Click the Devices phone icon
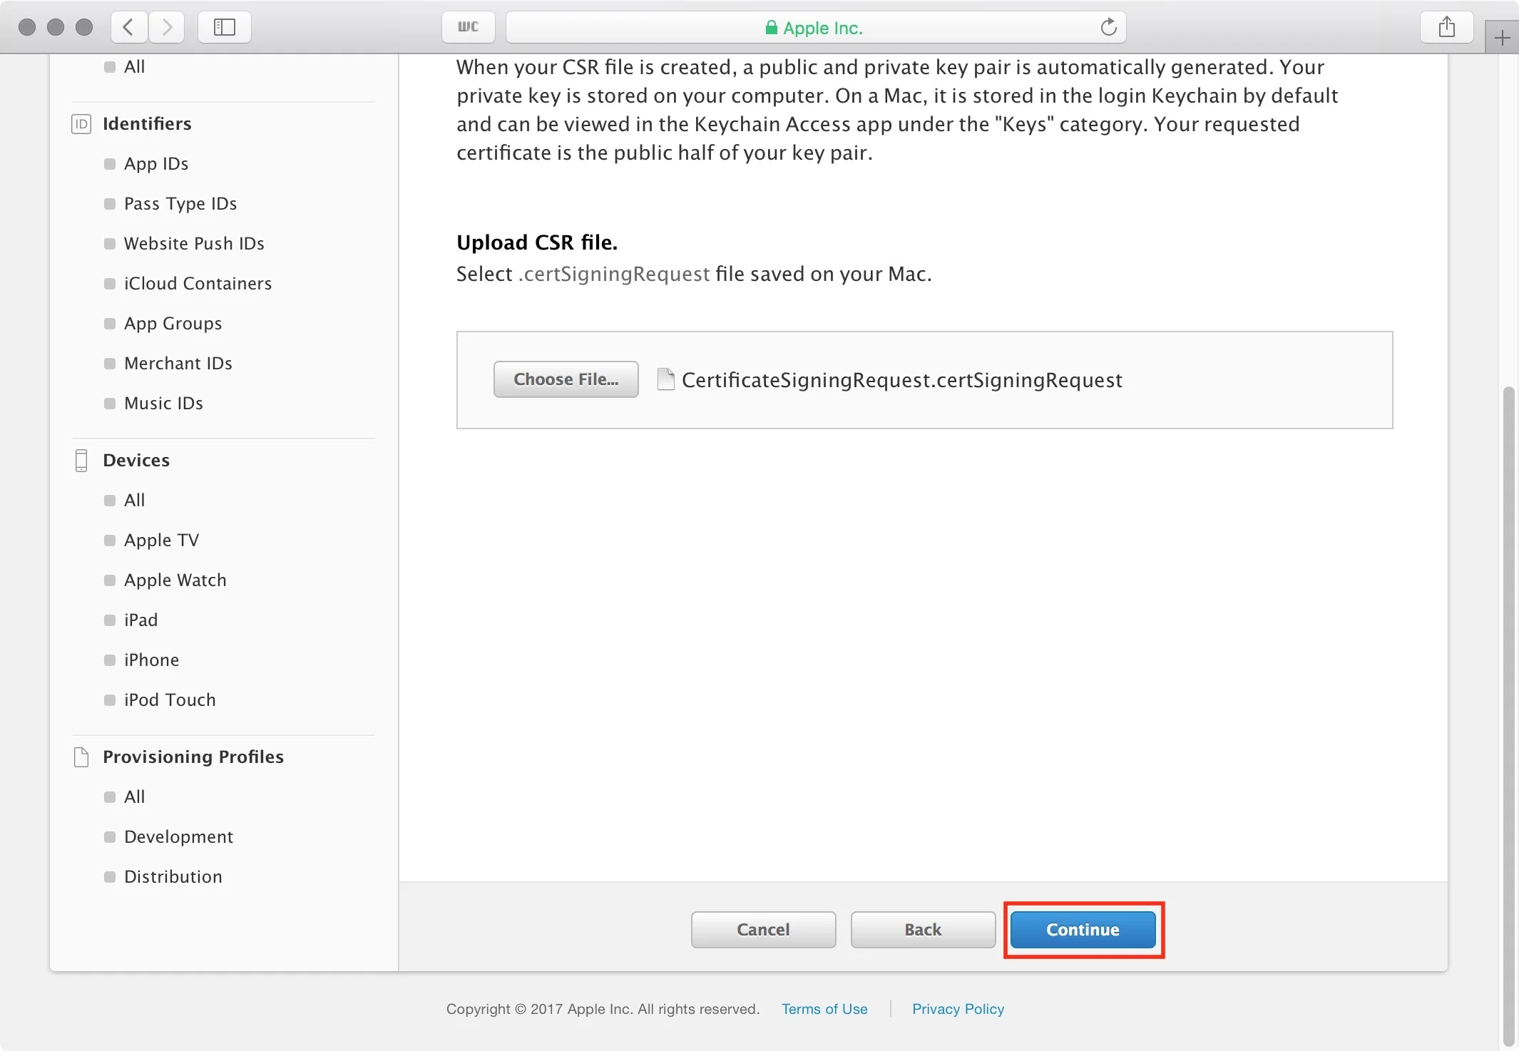The width and height of the screenshot is (1519, 1051). pyautogui.click(x=81, y=461)
